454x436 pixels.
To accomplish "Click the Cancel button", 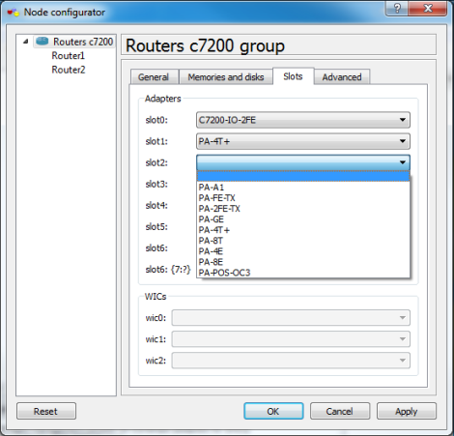I will 340,411.
